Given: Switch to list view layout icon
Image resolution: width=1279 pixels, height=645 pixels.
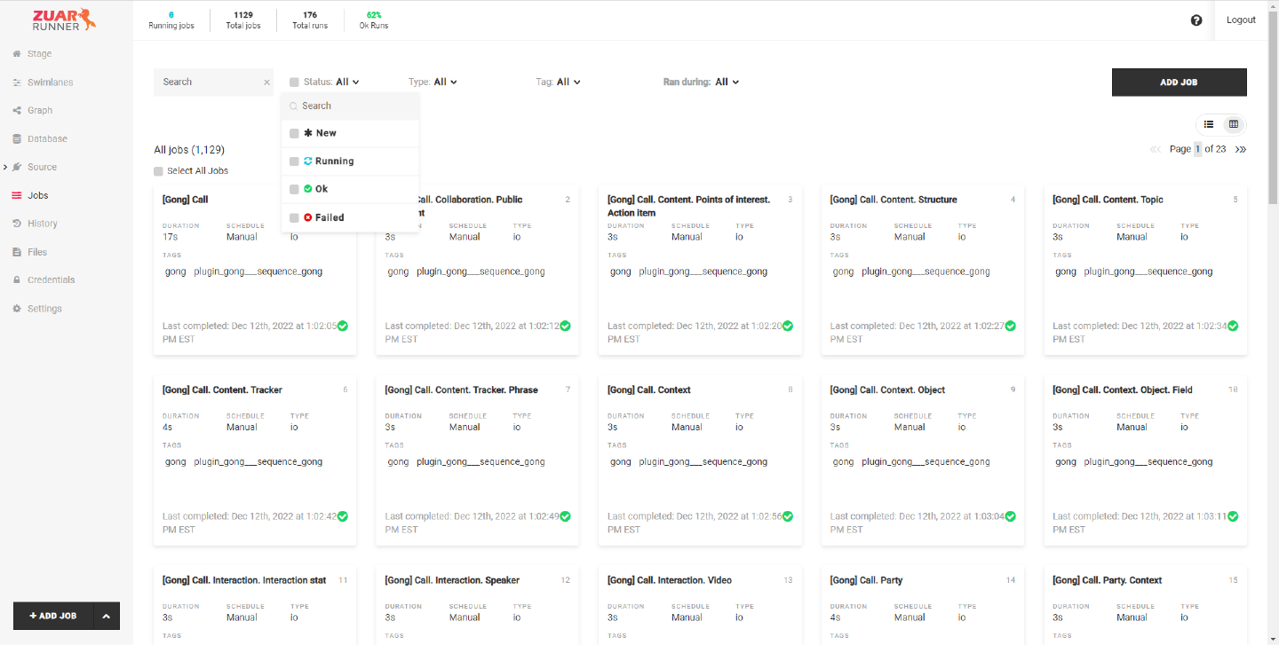Looking at the screenshot, I should 1209,124.
